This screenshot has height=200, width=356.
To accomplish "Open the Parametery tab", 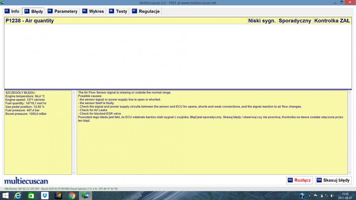I will (63, 11).
